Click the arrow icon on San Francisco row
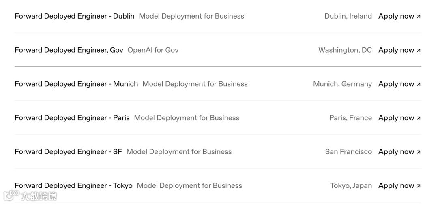 pyautogui.click(x=419, y=152)
